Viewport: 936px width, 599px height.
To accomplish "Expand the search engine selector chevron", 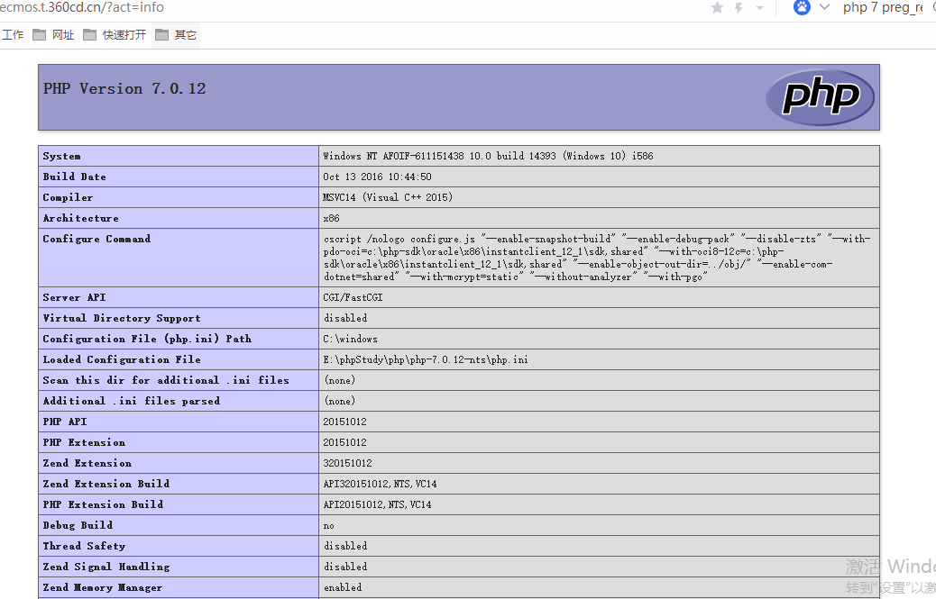I will tap(824, 7).
